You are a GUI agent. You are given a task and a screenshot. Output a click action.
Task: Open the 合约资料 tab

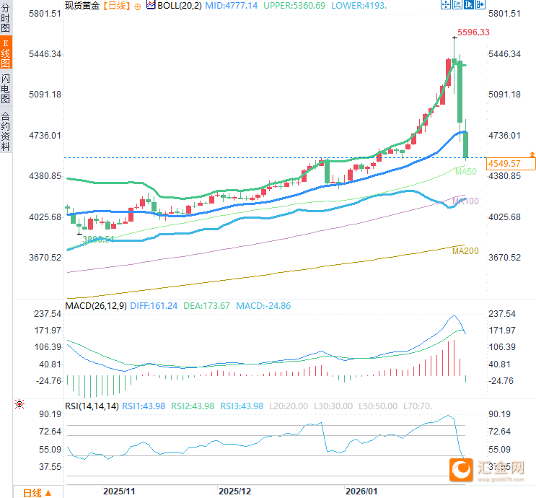pyautogui.click(x=6, y=131)
